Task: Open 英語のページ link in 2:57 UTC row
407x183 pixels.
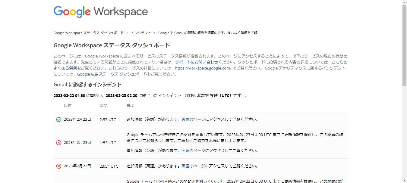Action: click(x=193, y=119)
